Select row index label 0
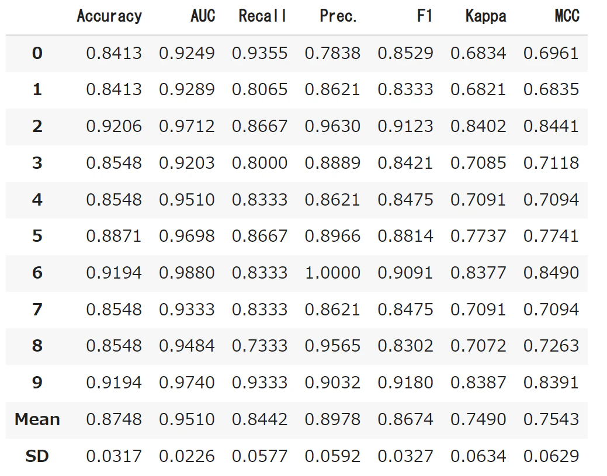Viewport: 607px width, 476px height. pyautogui.click(x=37, y=53)
